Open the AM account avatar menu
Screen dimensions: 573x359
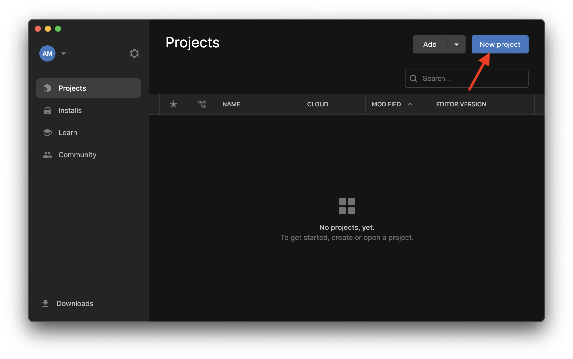pos(47,53)
